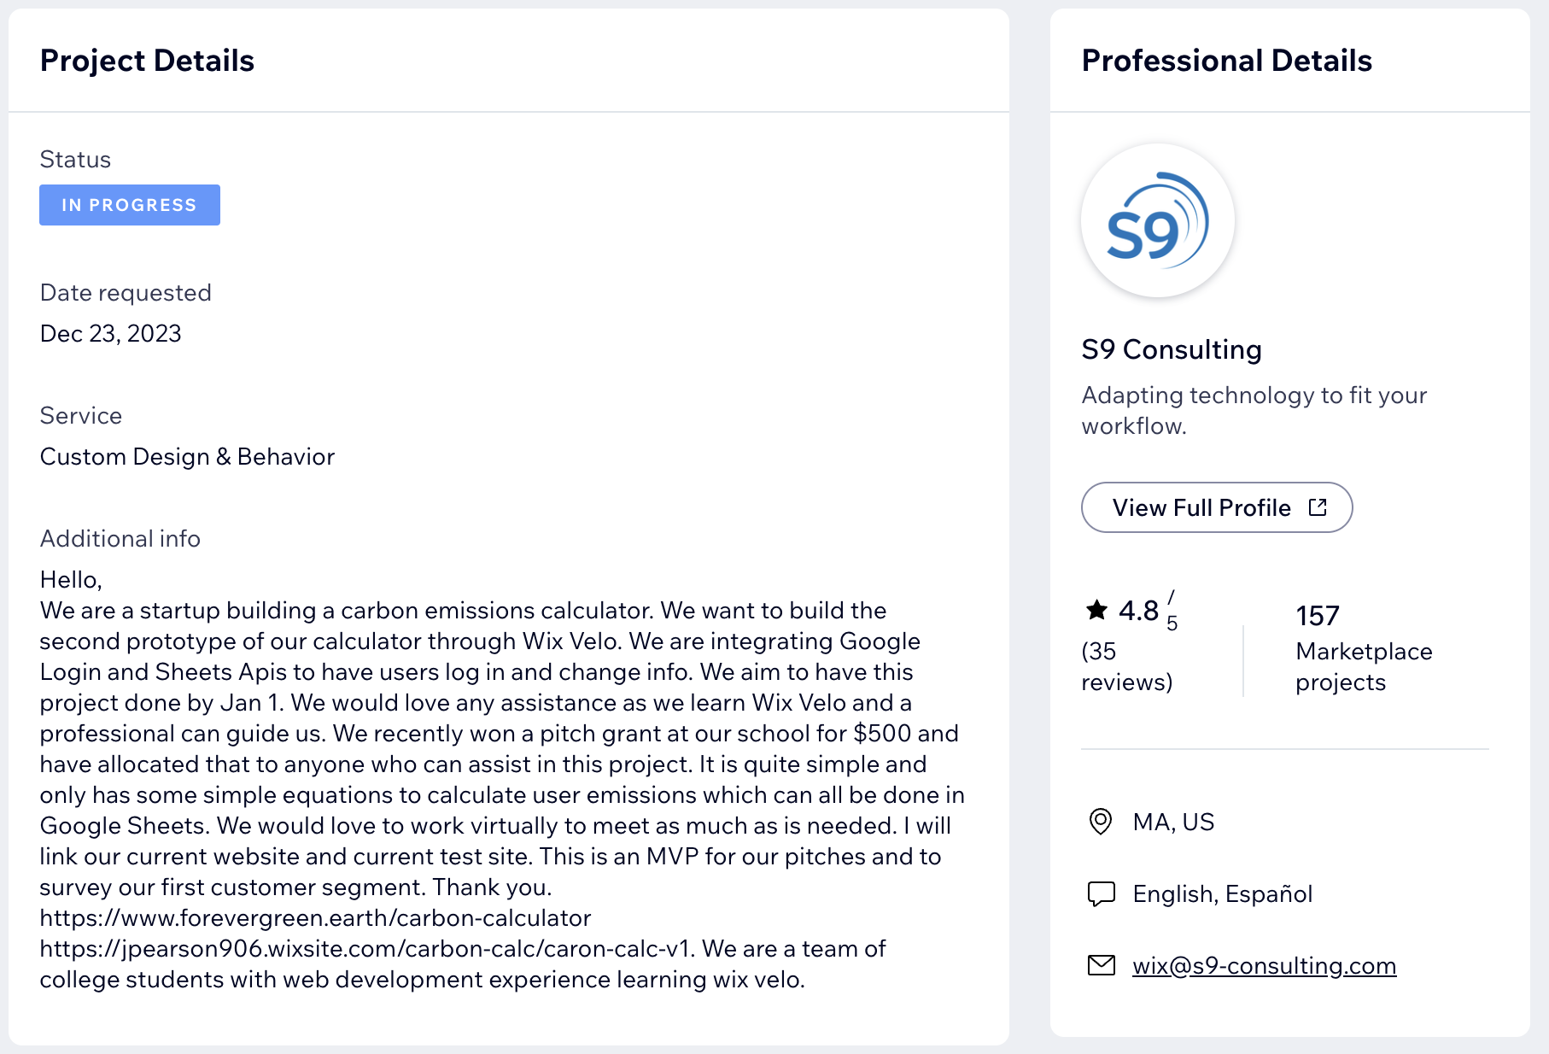Viewport: 1549px width, 1054px height.
Task: Select the S9 Consulting professional name
Action: (1171, 349)
